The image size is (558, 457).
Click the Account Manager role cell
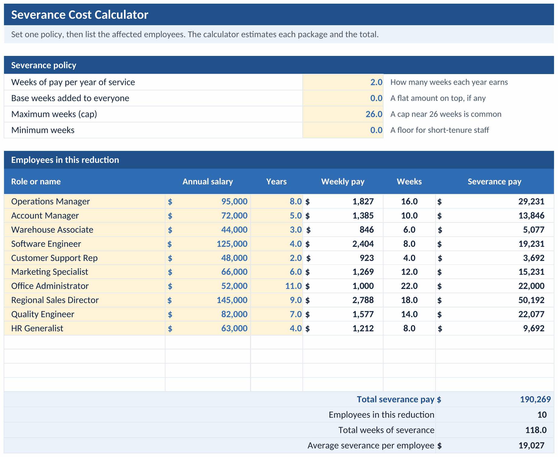point(84,216)
